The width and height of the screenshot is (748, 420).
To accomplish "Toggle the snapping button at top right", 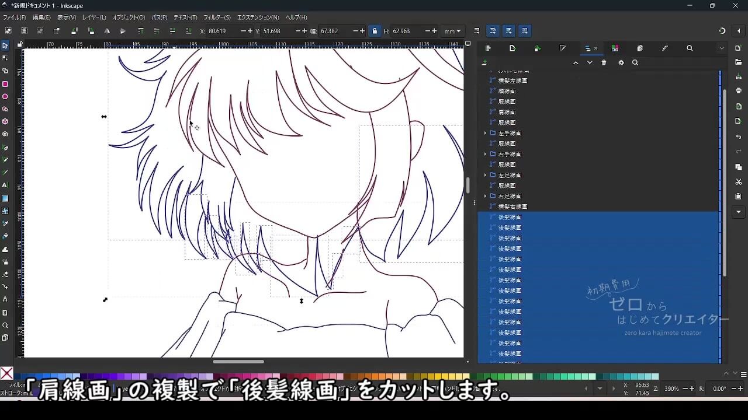I will point(722,31).
